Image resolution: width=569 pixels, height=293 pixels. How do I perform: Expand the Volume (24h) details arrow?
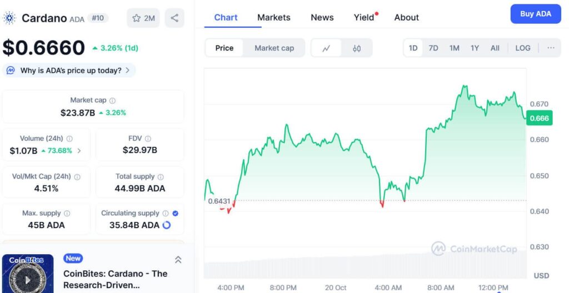coord(79,150)
